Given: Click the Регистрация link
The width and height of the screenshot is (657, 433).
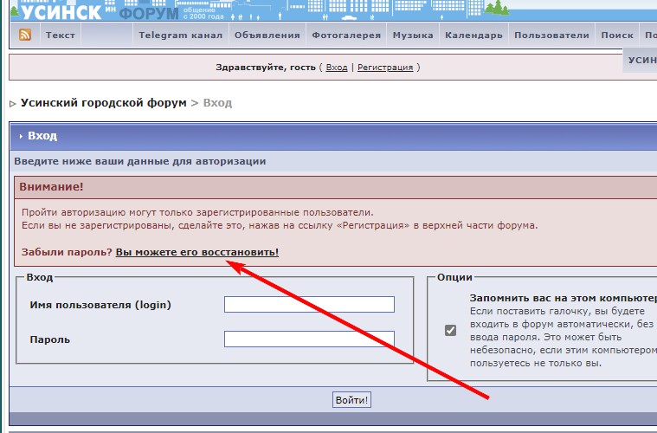Looking at the screenshot, I should pos(385,68).
